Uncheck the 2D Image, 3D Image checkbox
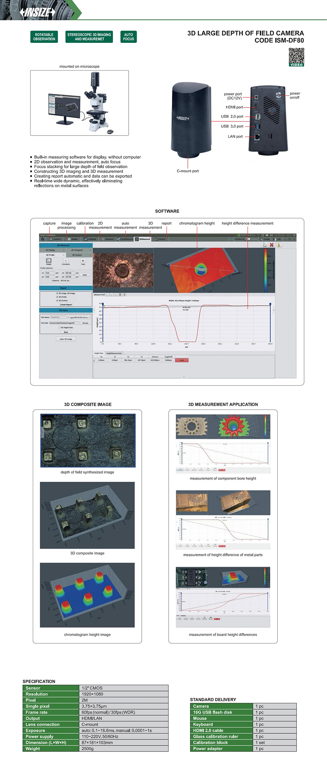Viewport: 327px width, 757px height. click(x=57, y=293)
